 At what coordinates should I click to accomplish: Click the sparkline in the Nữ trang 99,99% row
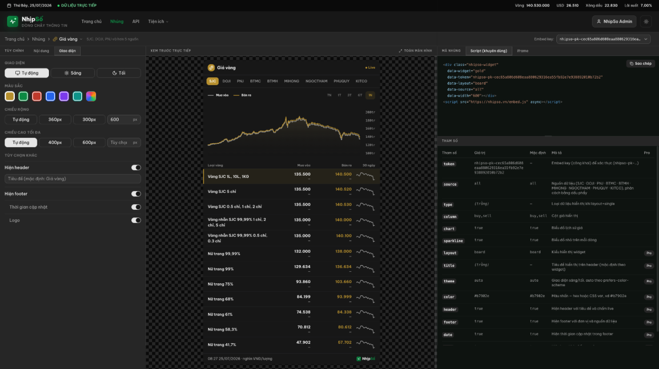point(365,253)
